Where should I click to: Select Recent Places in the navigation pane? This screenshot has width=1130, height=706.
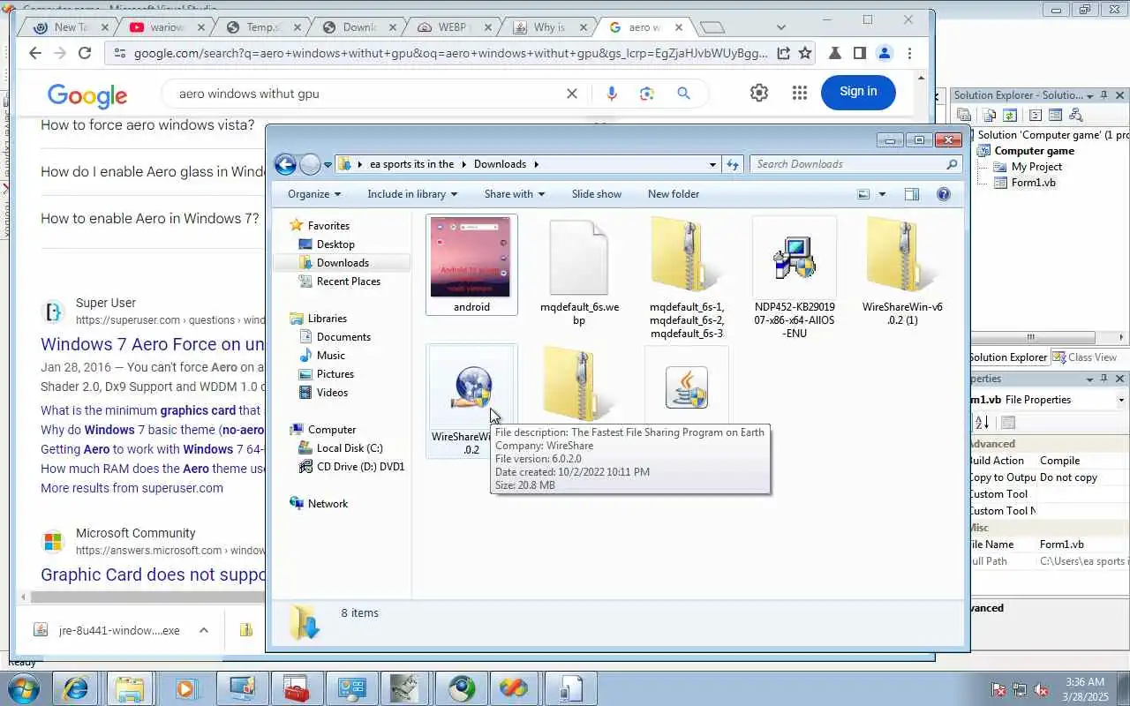click(348, 282)
